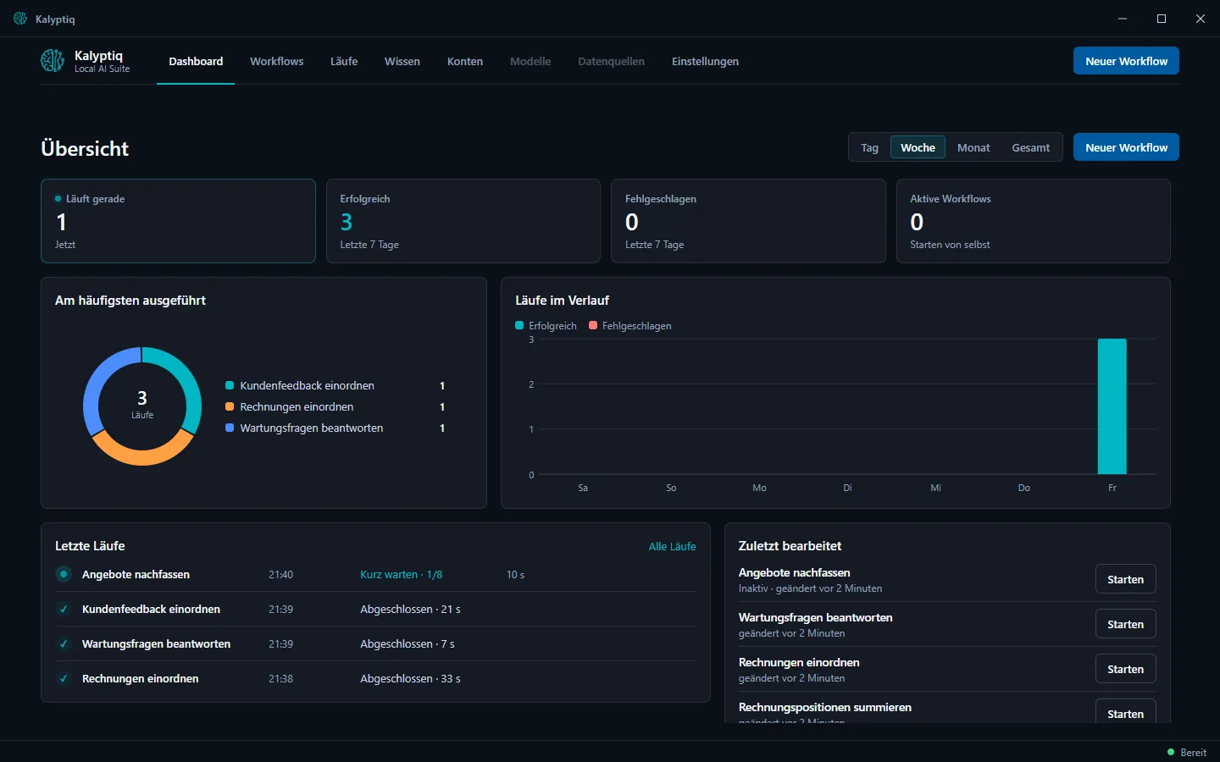The height and width of the screenshot is (762, 1220).
Task: Open the Konten tab
Action: pos(465,61)
